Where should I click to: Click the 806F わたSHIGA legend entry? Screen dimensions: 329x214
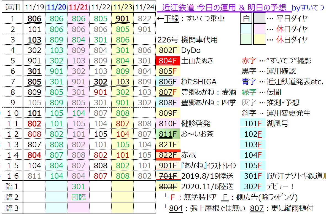click(187, 82)
